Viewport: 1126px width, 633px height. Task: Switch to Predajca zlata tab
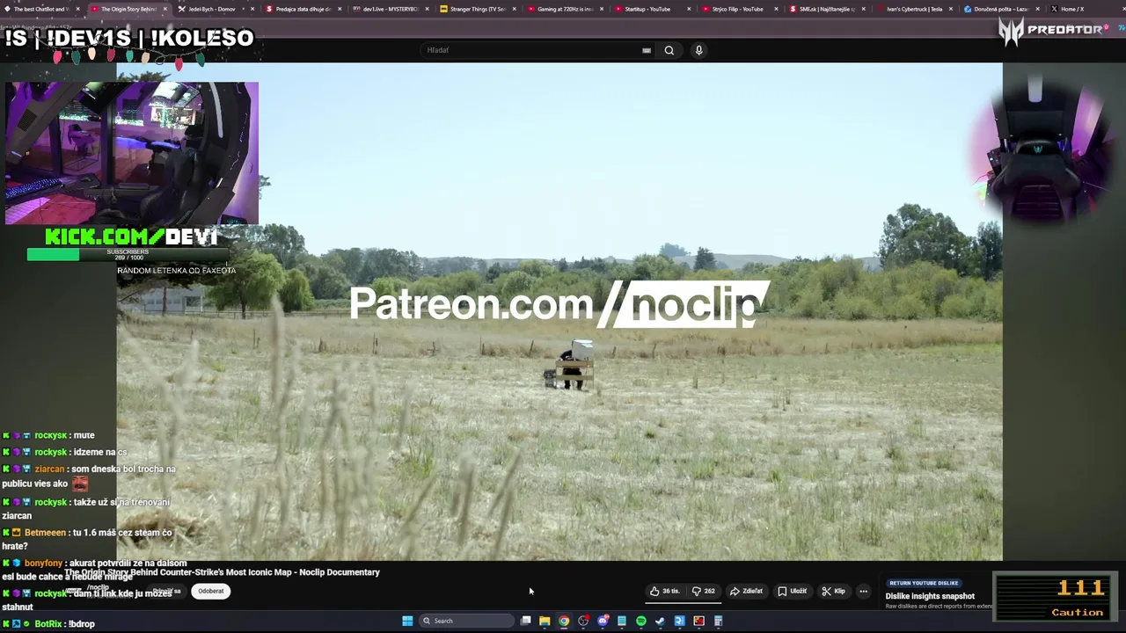tap(303, 9)
